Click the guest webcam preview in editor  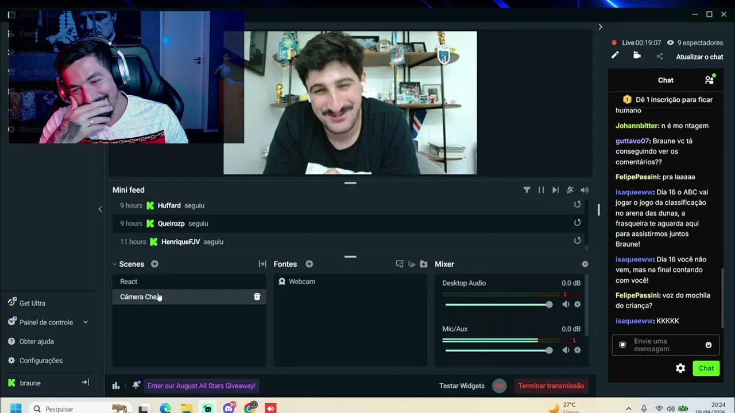pyautogui.click(x=350, y=103)
